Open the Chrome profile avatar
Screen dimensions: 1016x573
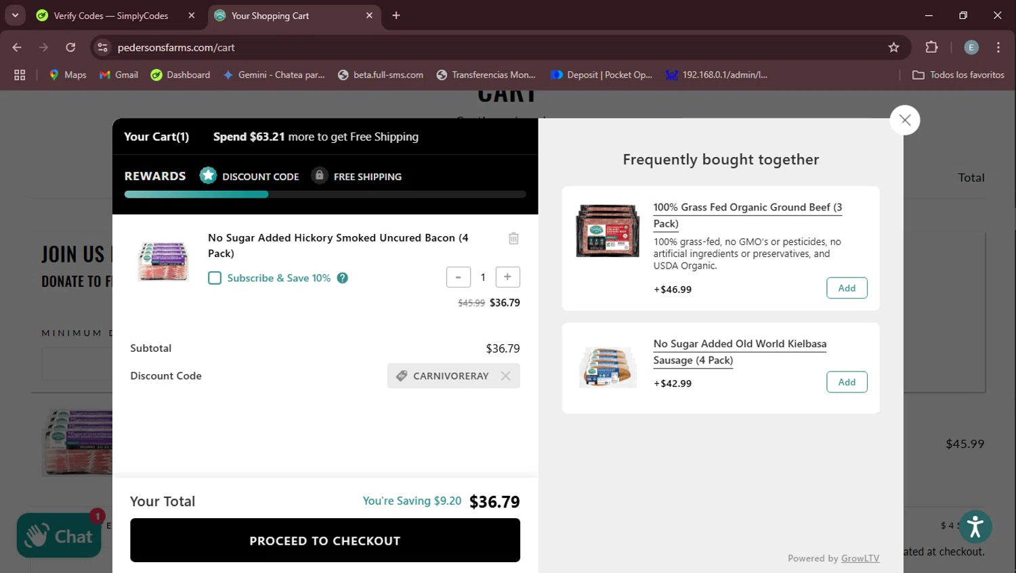971,47
